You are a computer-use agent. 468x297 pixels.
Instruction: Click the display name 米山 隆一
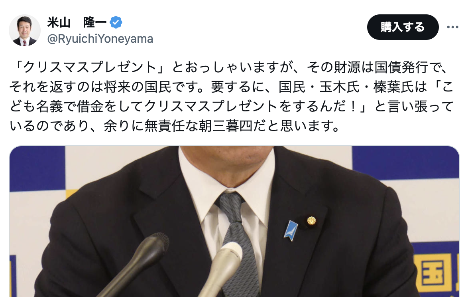click(x=77, y=22)
